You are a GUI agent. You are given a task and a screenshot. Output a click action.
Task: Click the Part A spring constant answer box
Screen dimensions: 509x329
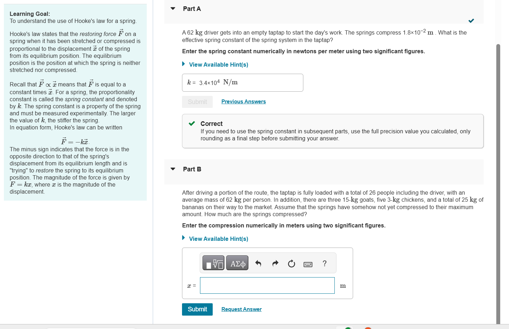point(242,83)
